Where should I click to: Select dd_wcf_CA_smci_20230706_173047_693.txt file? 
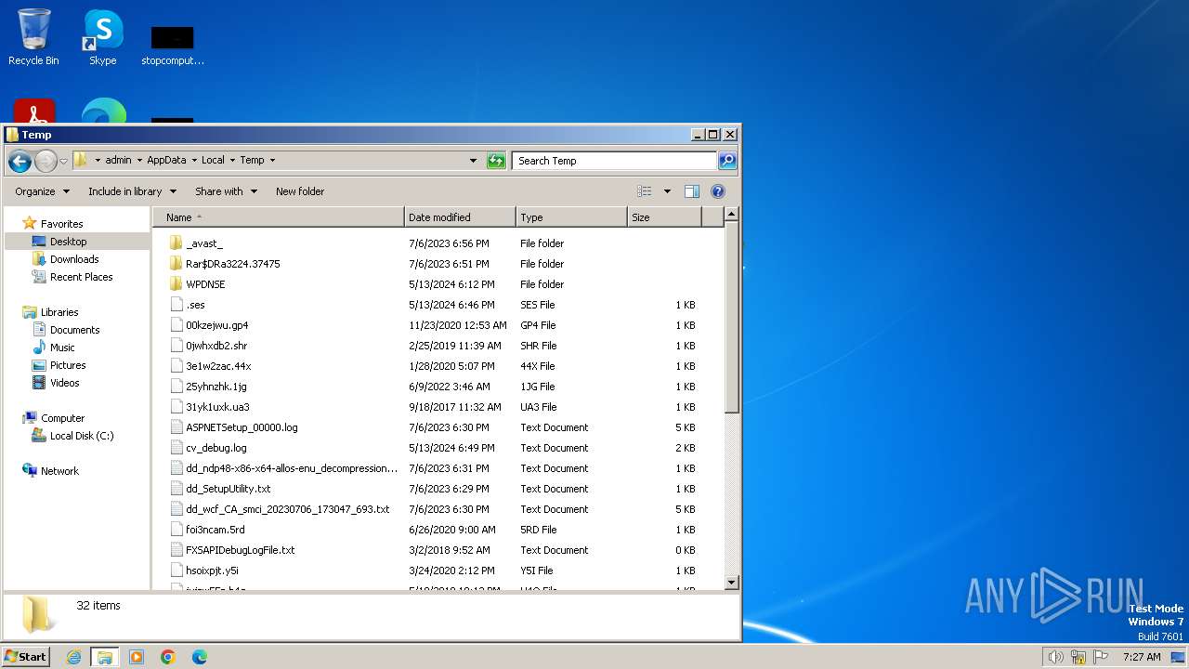tap(287, 509)
